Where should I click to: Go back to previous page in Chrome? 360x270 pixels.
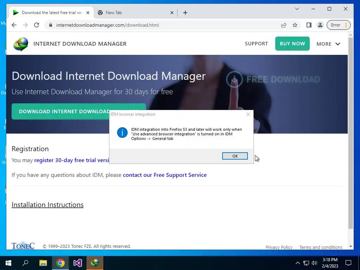(x=14, y=25)
